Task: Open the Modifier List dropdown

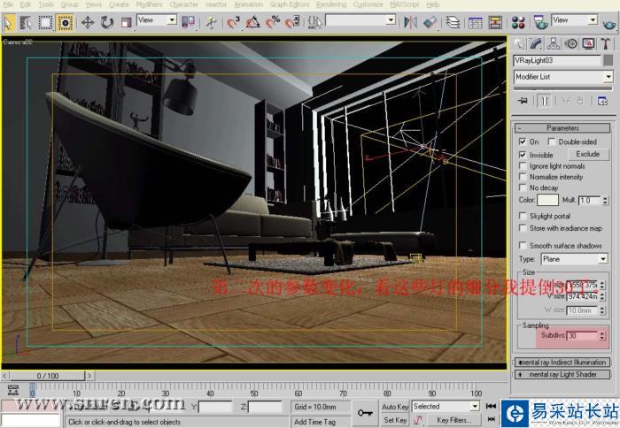Action: tap(563, 77)
